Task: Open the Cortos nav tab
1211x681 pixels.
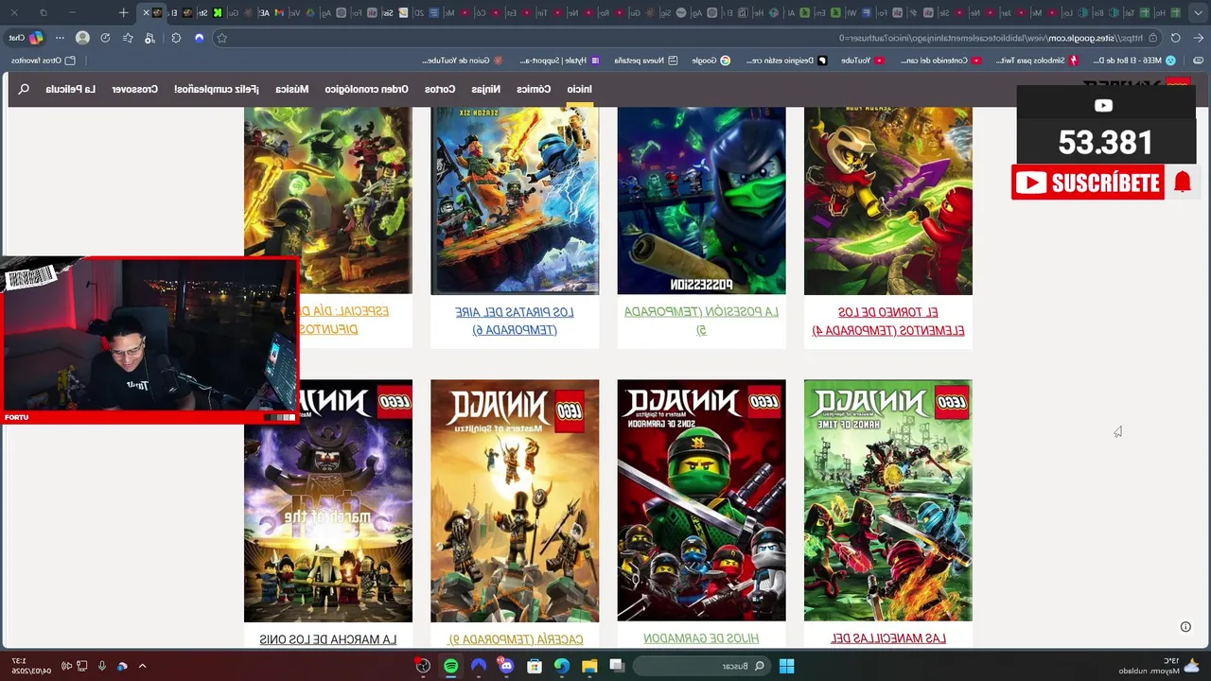Action: point(440,89)
